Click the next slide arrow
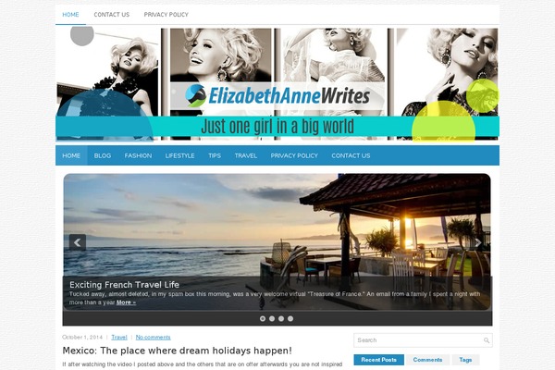 click(x=477, y=242)
